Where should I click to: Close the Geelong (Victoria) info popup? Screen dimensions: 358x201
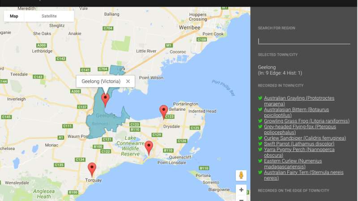(x=128, y=81)
